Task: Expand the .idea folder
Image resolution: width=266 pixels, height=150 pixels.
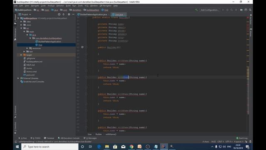Action: point(21,22)
